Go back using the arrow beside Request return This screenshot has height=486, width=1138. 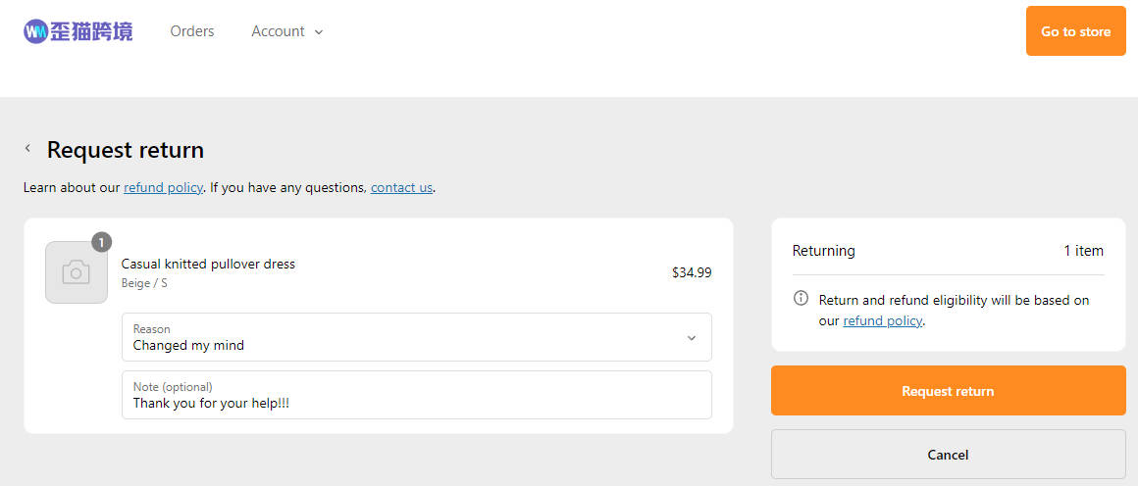coord(27,149)
